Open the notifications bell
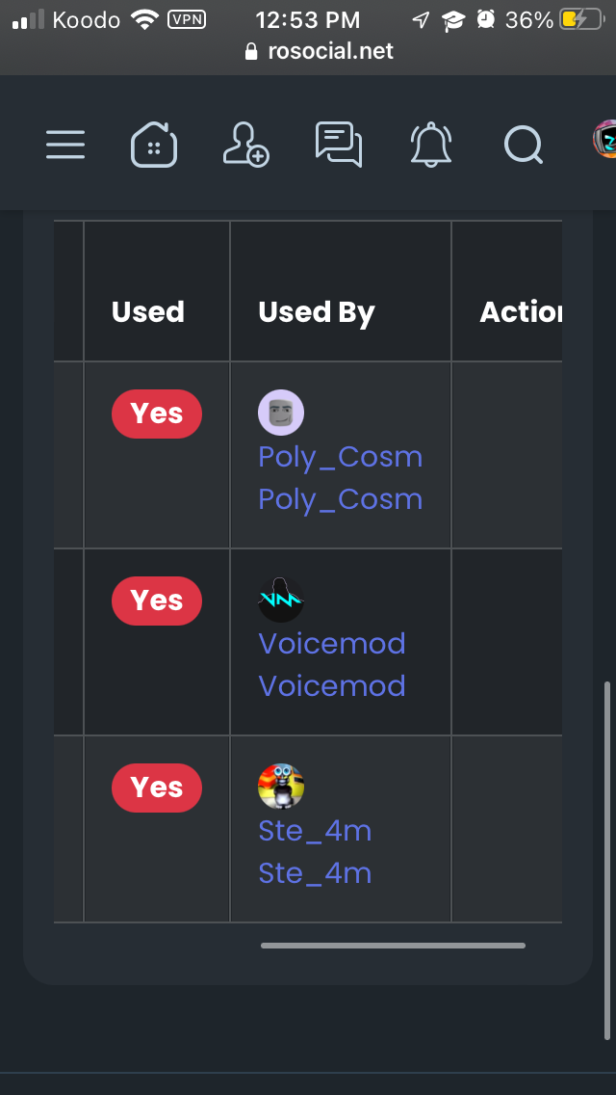This screenshot has height=1095, width=616. coord(431,145)
